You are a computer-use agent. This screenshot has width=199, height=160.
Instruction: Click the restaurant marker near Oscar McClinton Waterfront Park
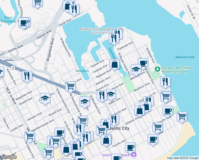point(165,83)
